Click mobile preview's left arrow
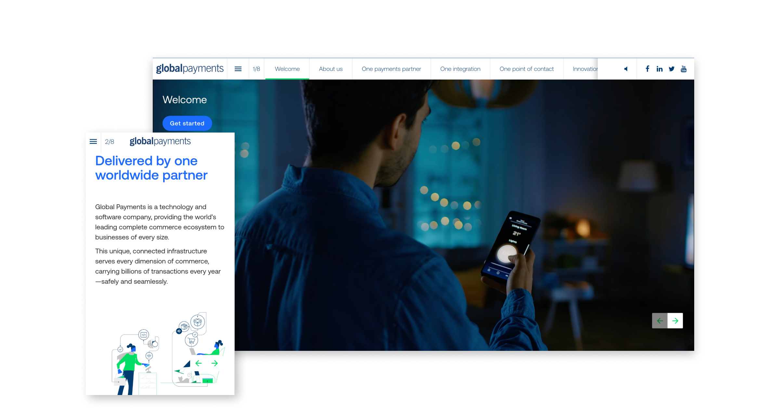Viewport: 780px width, 408px height. [x=199, y=363]
